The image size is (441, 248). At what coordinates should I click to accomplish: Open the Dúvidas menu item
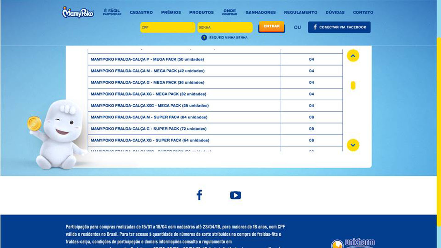pyautogui.click(x=335, y=12)
